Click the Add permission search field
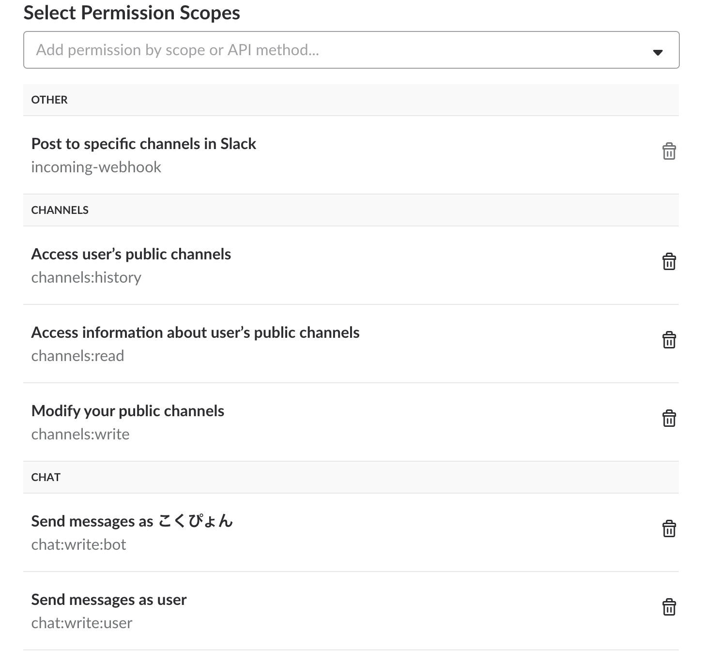Viewport: 705px width, 663px height. (x=339, y=50)
